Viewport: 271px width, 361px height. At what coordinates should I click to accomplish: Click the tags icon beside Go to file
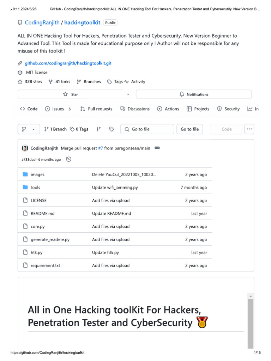click(x=112, y=129)
